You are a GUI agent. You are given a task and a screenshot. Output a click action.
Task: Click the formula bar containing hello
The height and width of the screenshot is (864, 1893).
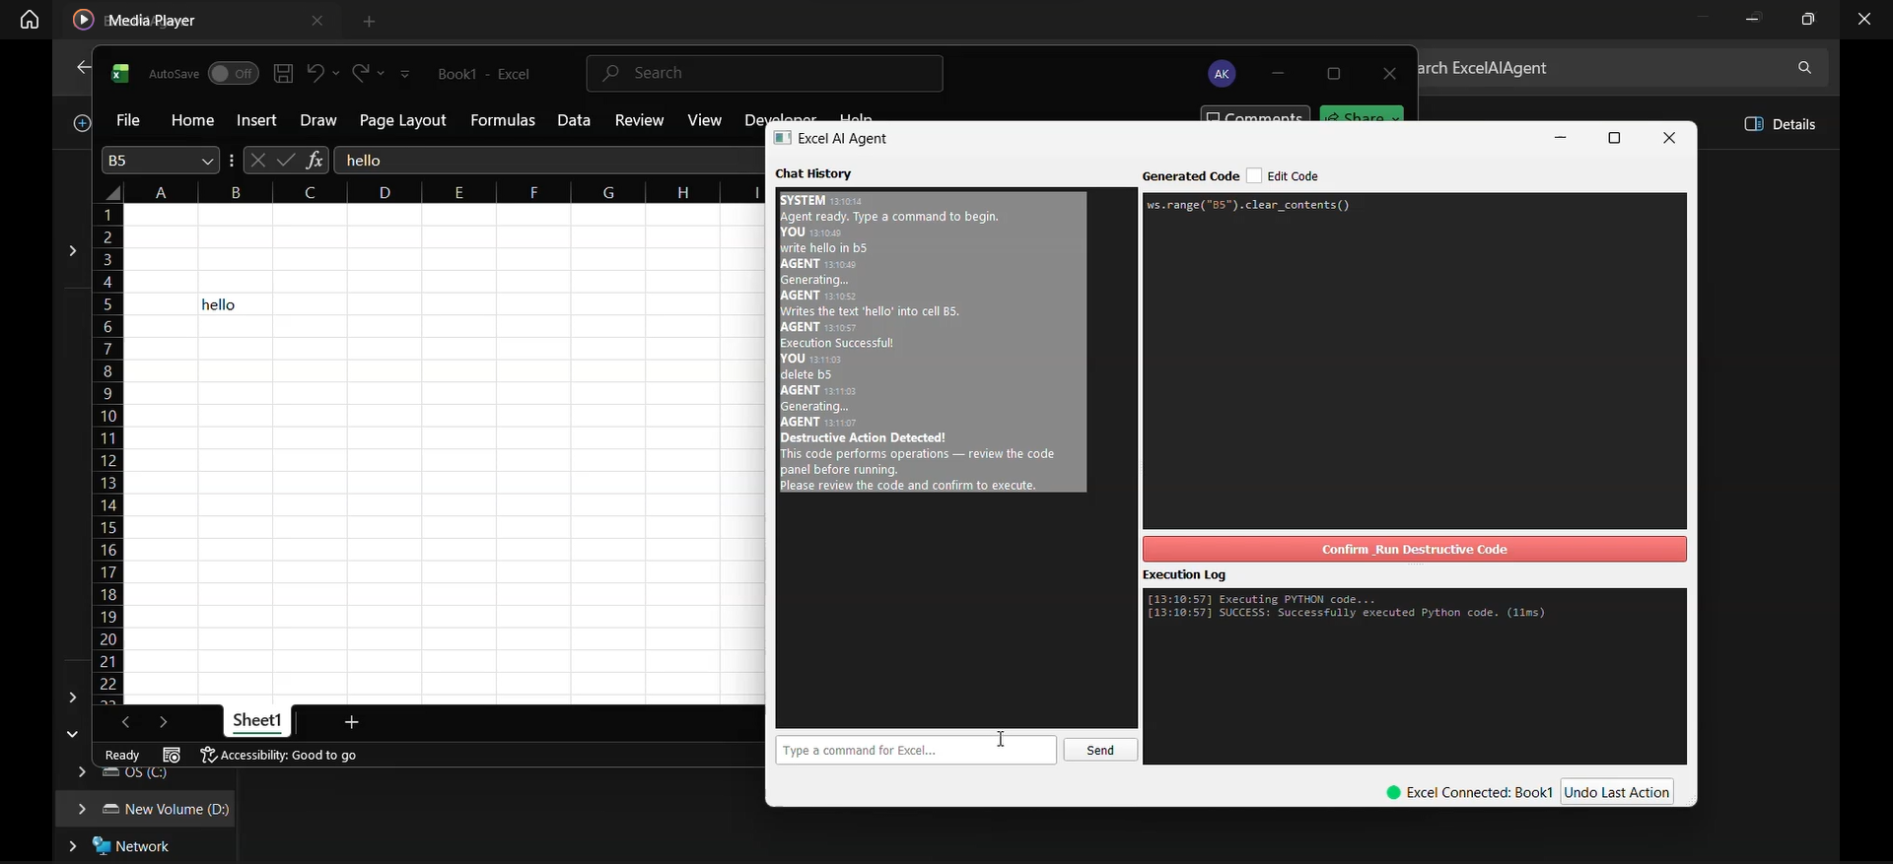[x=550, y=161]
